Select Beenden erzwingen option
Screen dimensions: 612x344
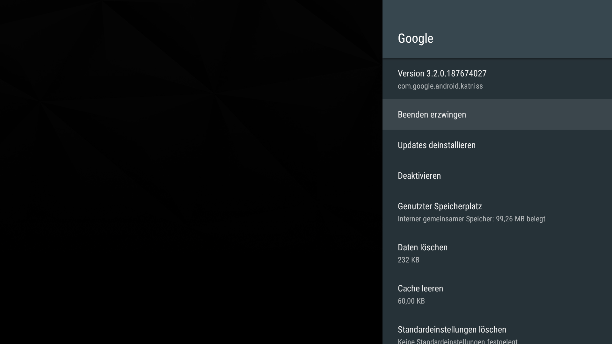tap(497, 114)
